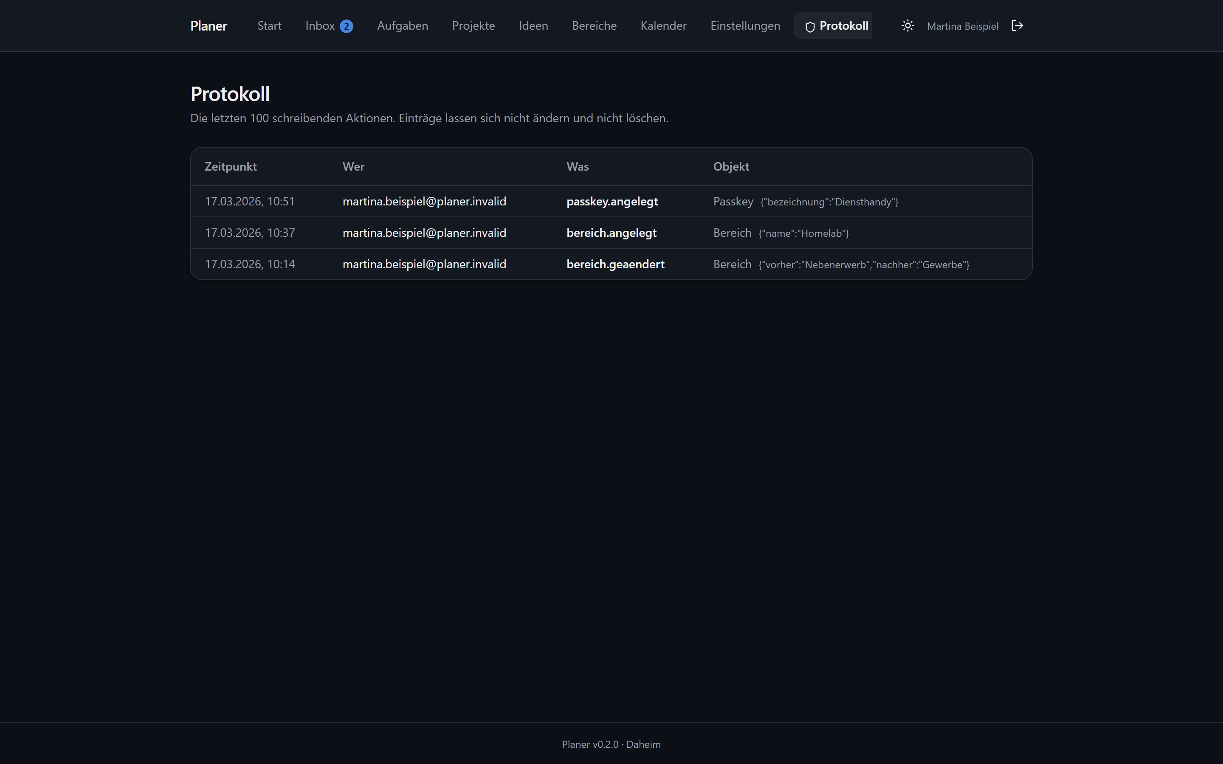Select the bereich.geaendert log entry
Viewport: 1223px width, 764px height.
coord(611,264)
